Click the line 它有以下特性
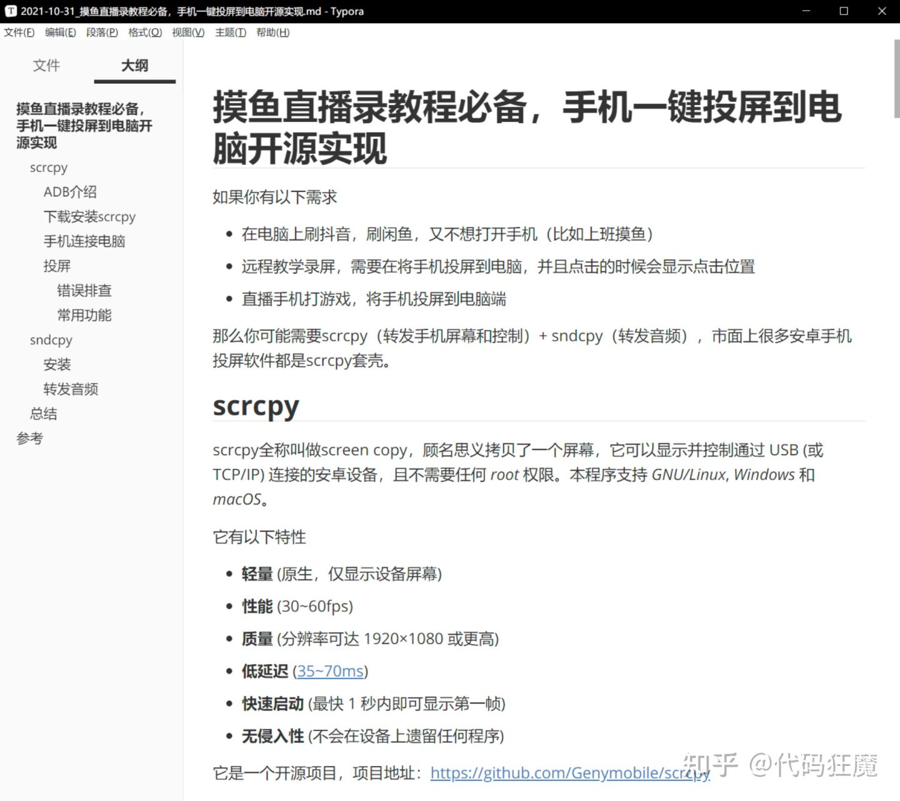 coord(259,537)
